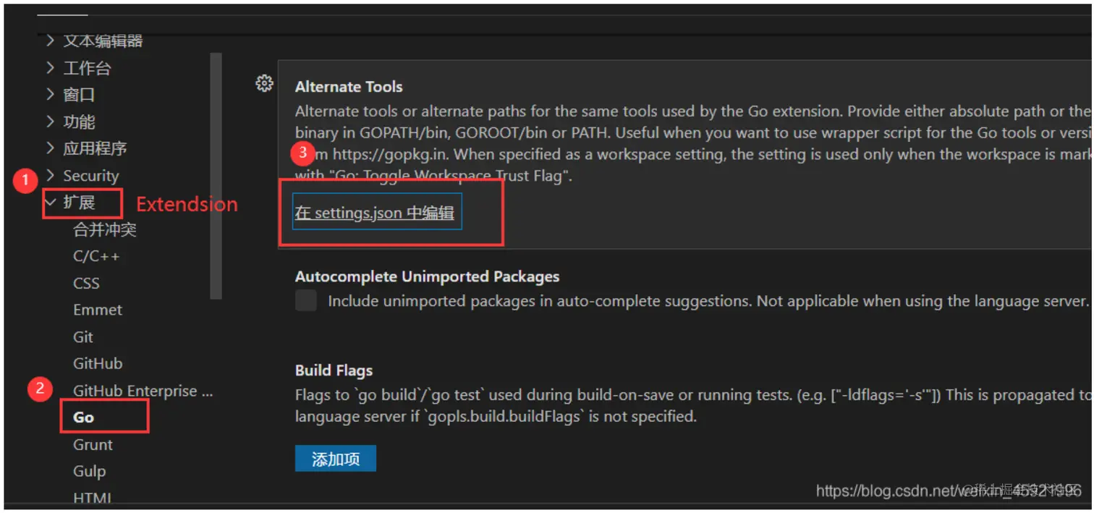Collapse the 扩展 section
The width and height of the screenshot is (1094, 513).
71,203
